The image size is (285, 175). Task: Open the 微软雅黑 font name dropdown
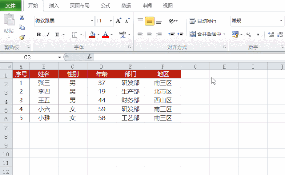click(92, 21)
